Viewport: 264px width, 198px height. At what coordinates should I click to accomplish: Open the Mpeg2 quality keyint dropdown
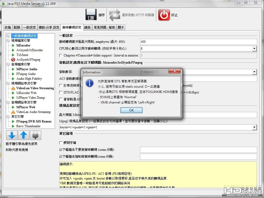click(254, 127)
